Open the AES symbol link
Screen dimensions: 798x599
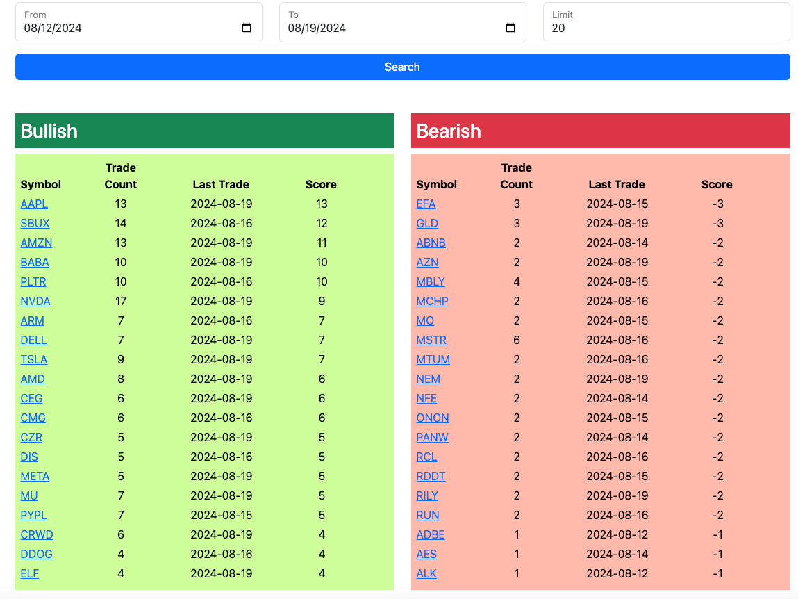(x=426, y=554)
